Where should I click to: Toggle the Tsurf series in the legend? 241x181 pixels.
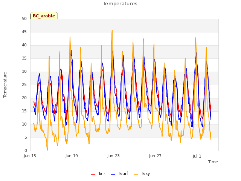tap(120, 173)
